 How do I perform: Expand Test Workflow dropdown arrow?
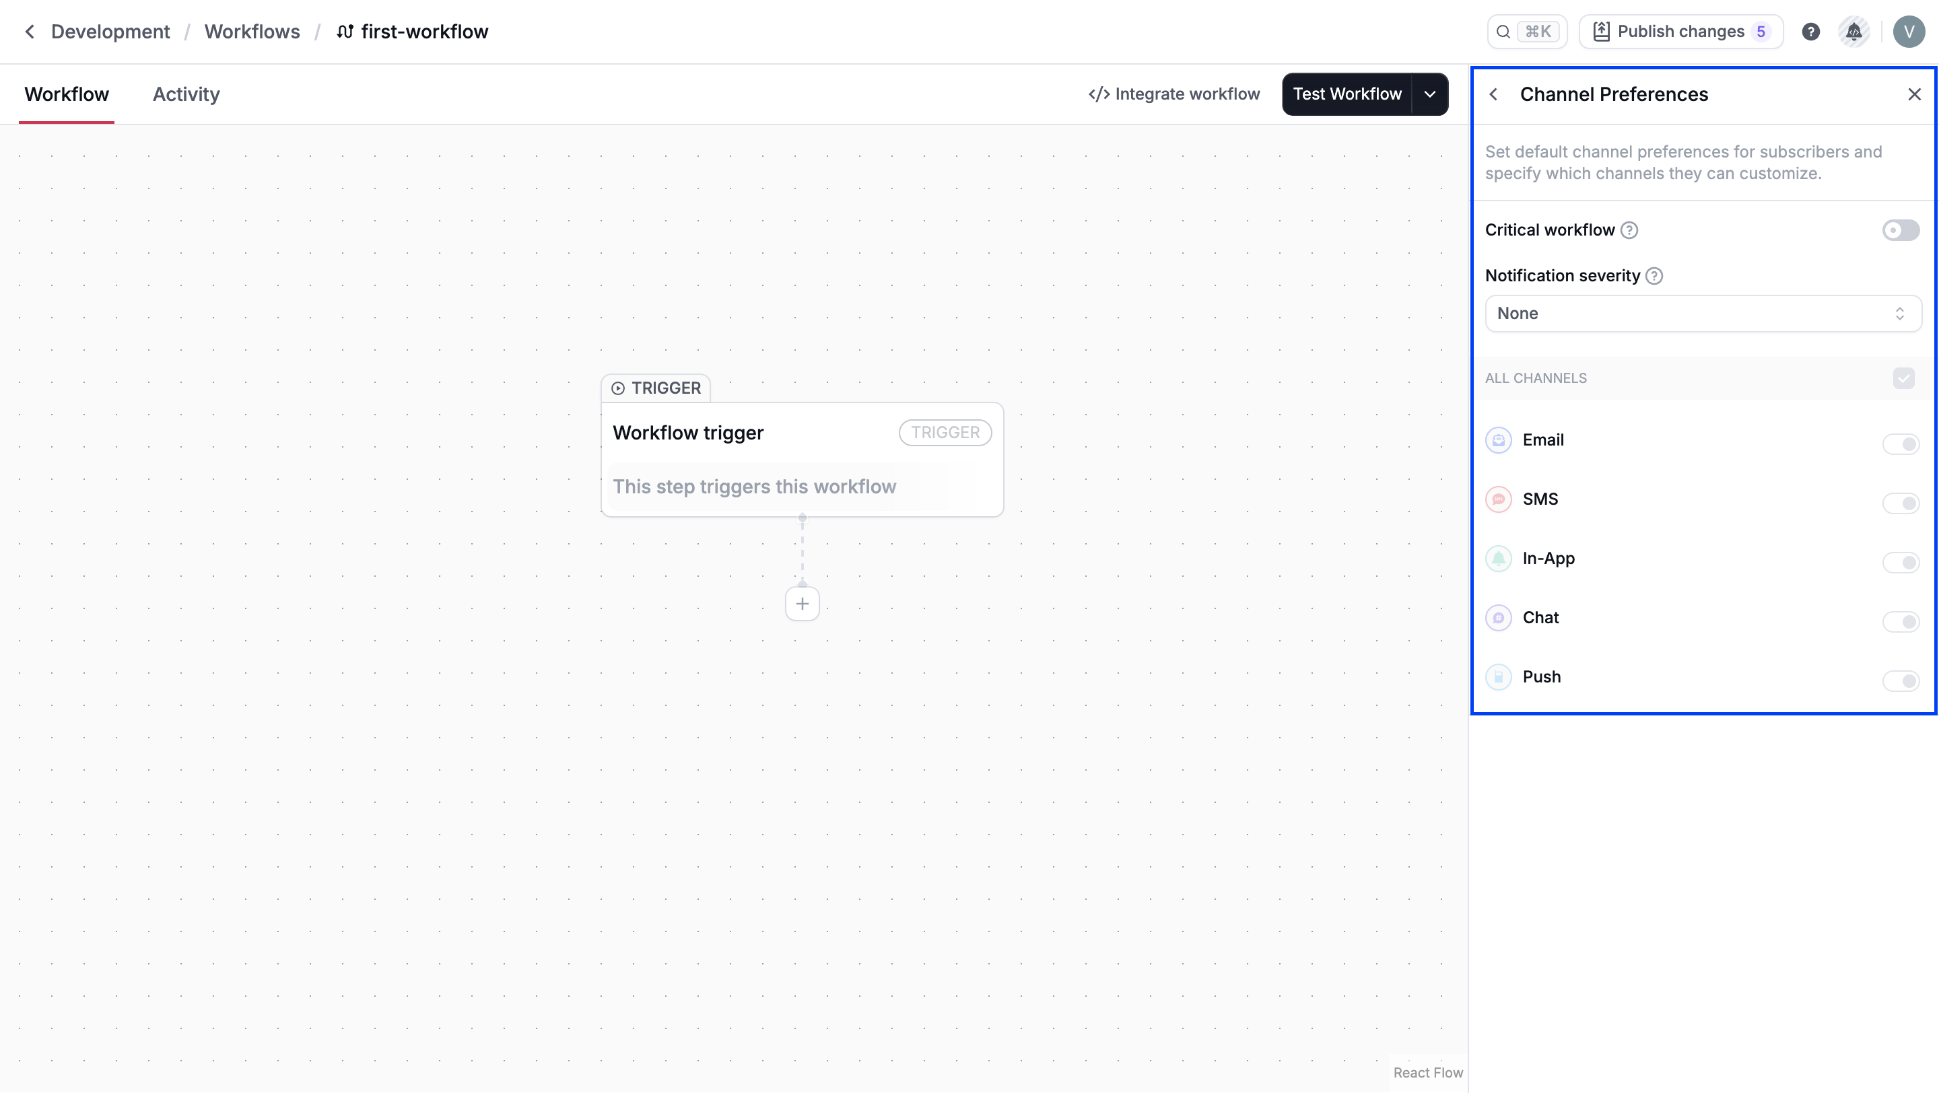coord(1429,94)
